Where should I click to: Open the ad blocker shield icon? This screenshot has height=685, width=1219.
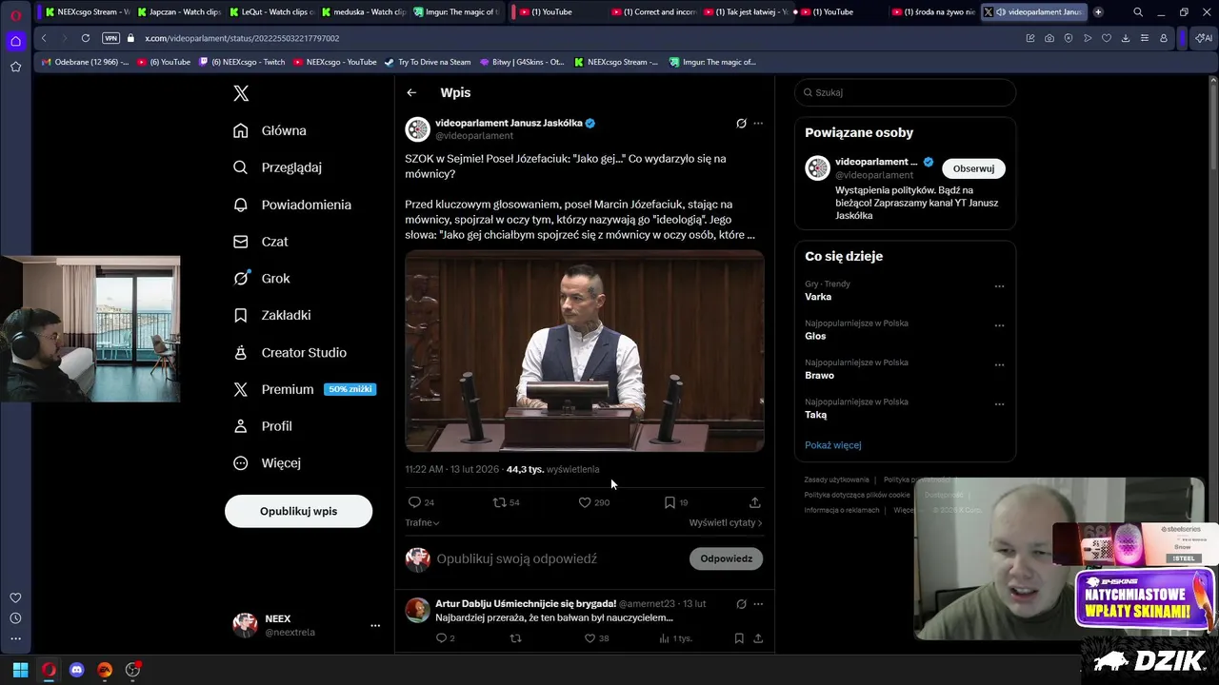[x=1068, y=38]
